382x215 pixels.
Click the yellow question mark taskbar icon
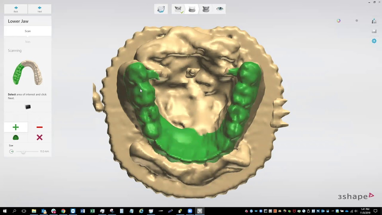tap(180, 211)
